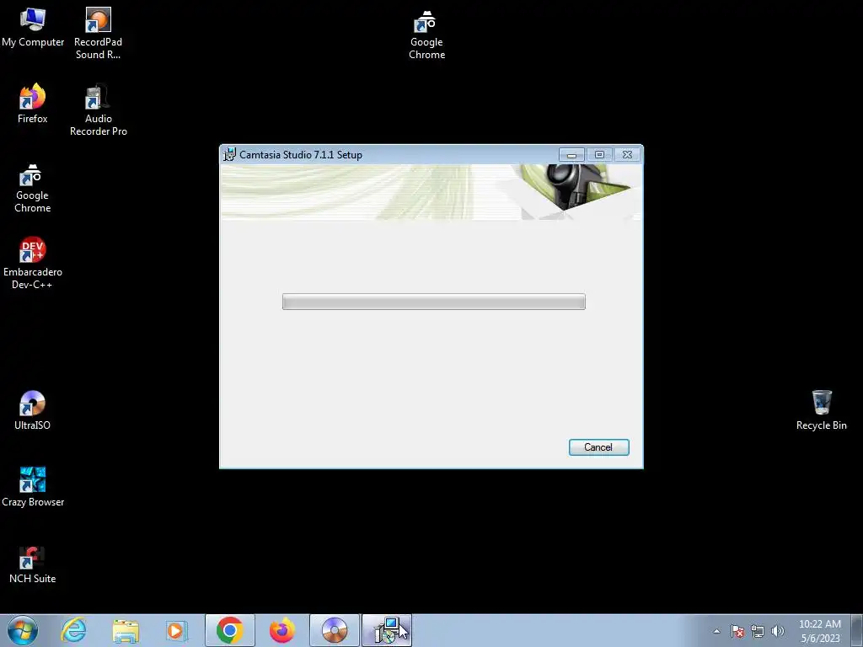Open the volume speaker icon

[x=778, y=631]
